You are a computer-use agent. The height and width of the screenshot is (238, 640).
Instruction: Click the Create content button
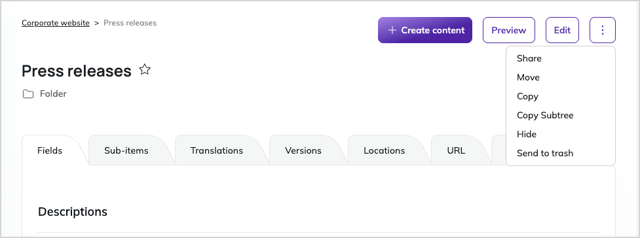pyautogui.click(x=425, y=30)
